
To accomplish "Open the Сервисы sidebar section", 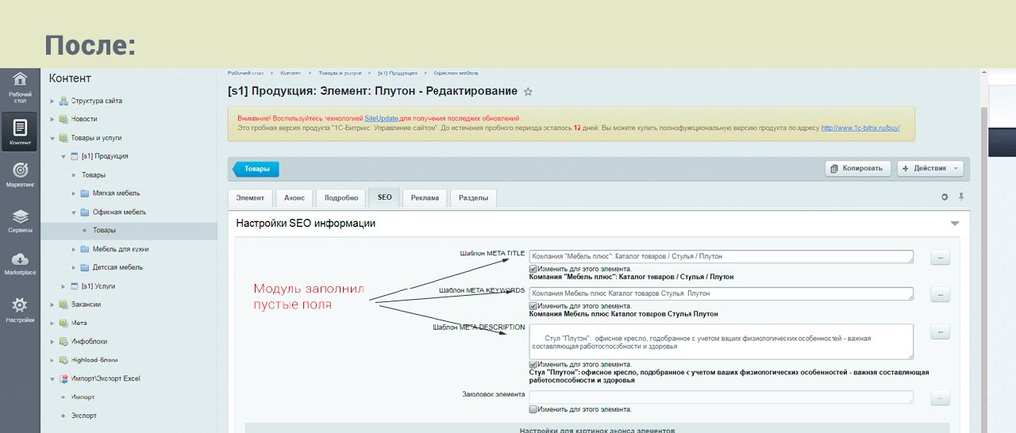I will coord(20,220).
